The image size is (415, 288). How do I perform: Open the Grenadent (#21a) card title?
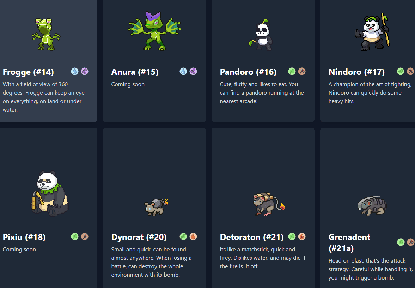(x=349, y=242)
